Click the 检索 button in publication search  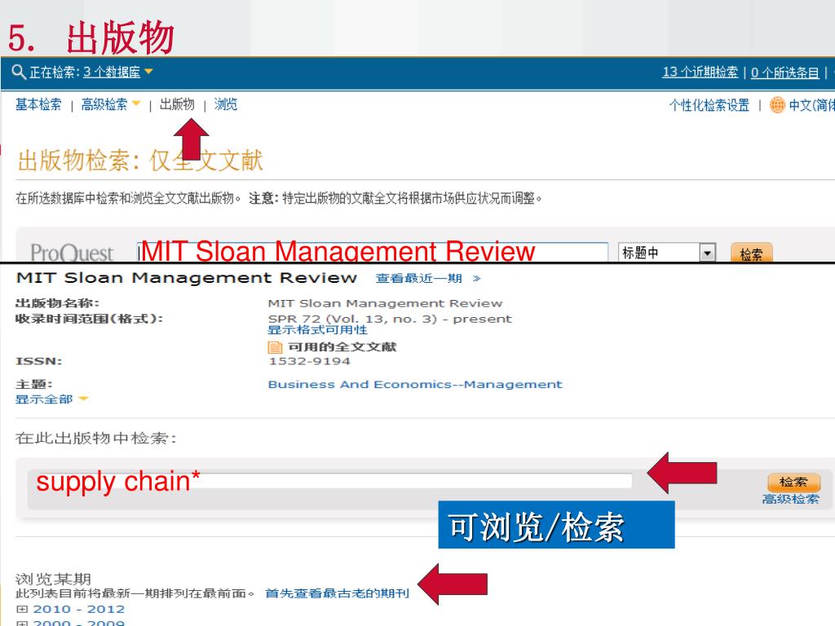793,483
